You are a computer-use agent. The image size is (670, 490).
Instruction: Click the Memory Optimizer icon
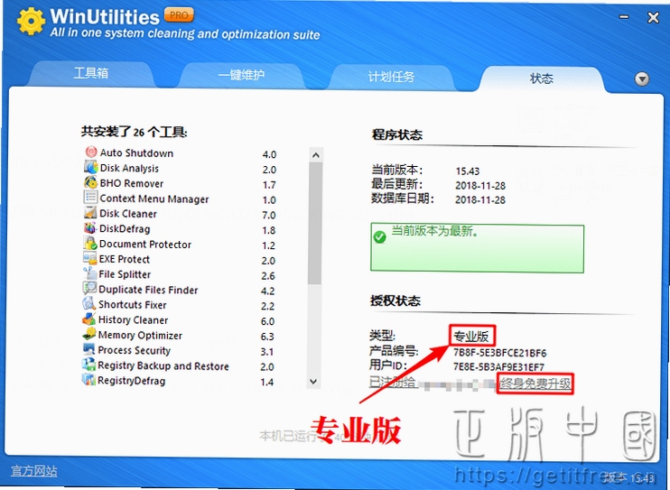88,334
